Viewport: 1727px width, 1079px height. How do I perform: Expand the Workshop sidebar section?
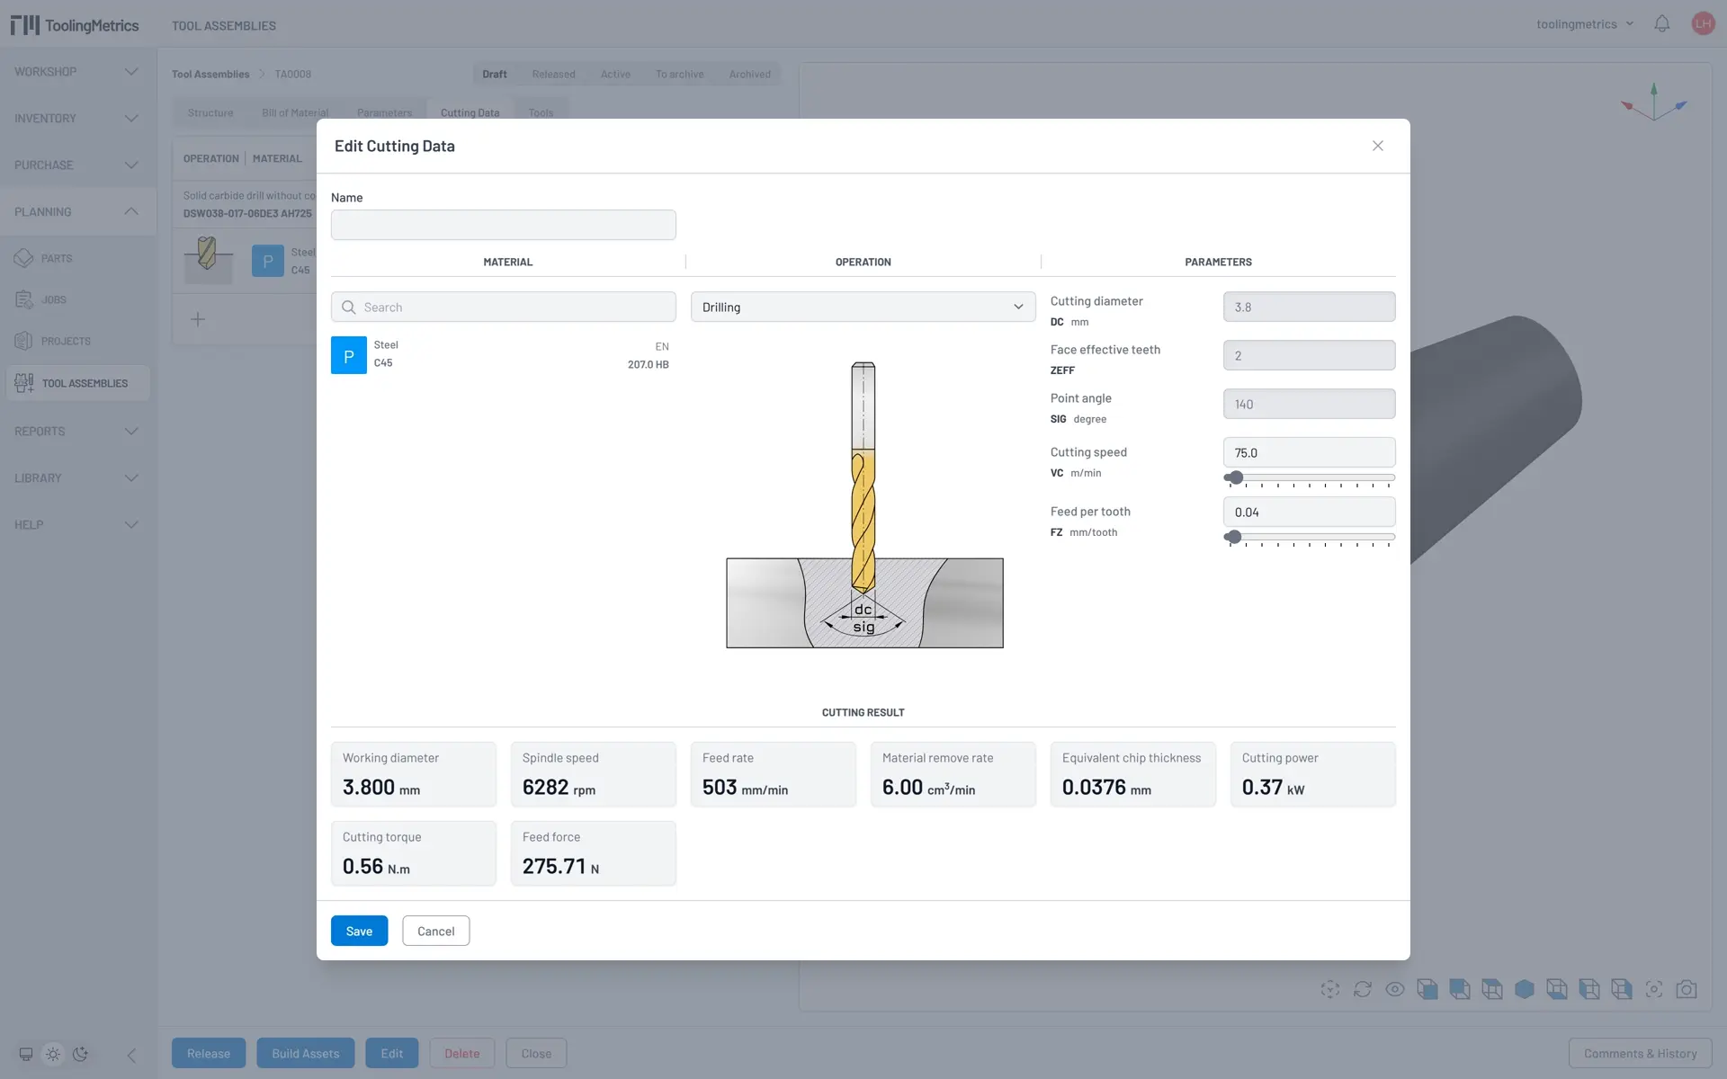click(x=78, y=71)
